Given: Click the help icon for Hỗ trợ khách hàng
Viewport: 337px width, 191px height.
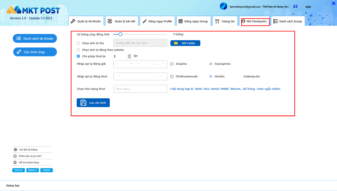Looking at the screenshot, I should [x=15, y=162].
